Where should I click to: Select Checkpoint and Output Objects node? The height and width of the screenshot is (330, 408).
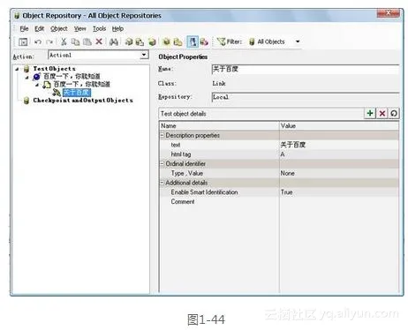tap(83, 101)
